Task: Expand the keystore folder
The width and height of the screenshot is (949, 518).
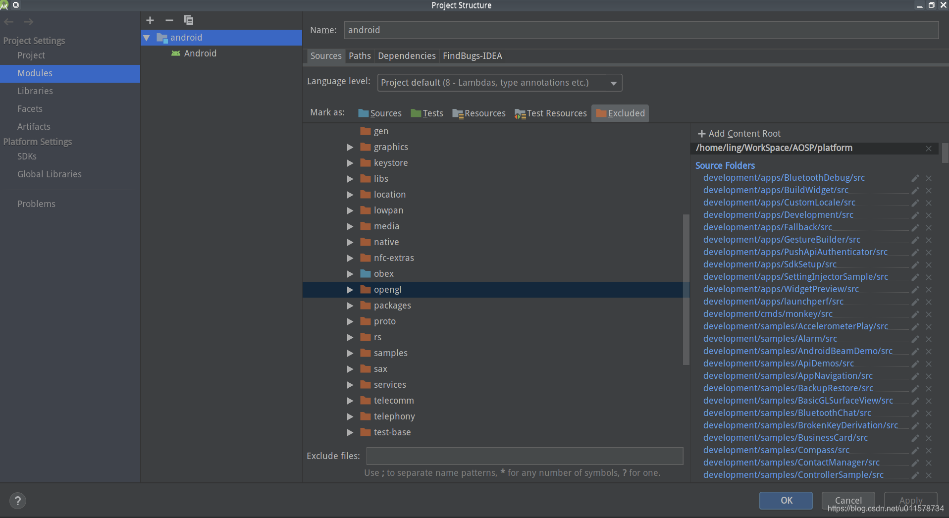Action: (350, 163)
